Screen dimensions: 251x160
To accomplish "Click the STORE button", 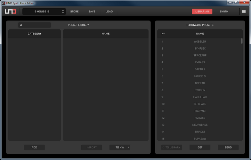I will coord(74,12).
